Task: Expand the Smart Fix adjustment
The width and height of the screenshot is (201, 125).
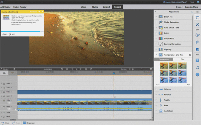Action: [156, 17]
